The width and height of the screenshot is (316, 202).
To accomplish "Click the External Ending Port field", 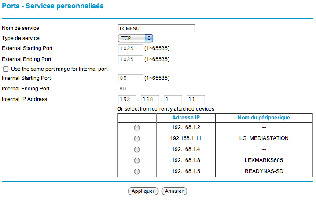I will click(130, 59).
